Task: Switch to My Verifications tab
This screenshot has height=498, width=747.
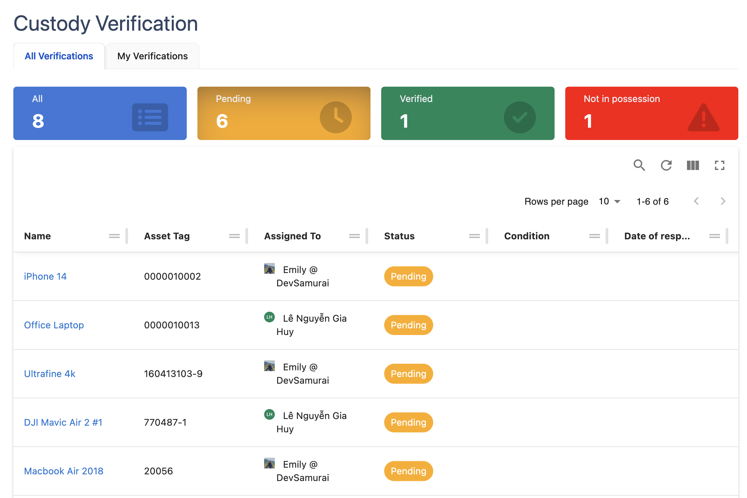Action: click(152, 56)
